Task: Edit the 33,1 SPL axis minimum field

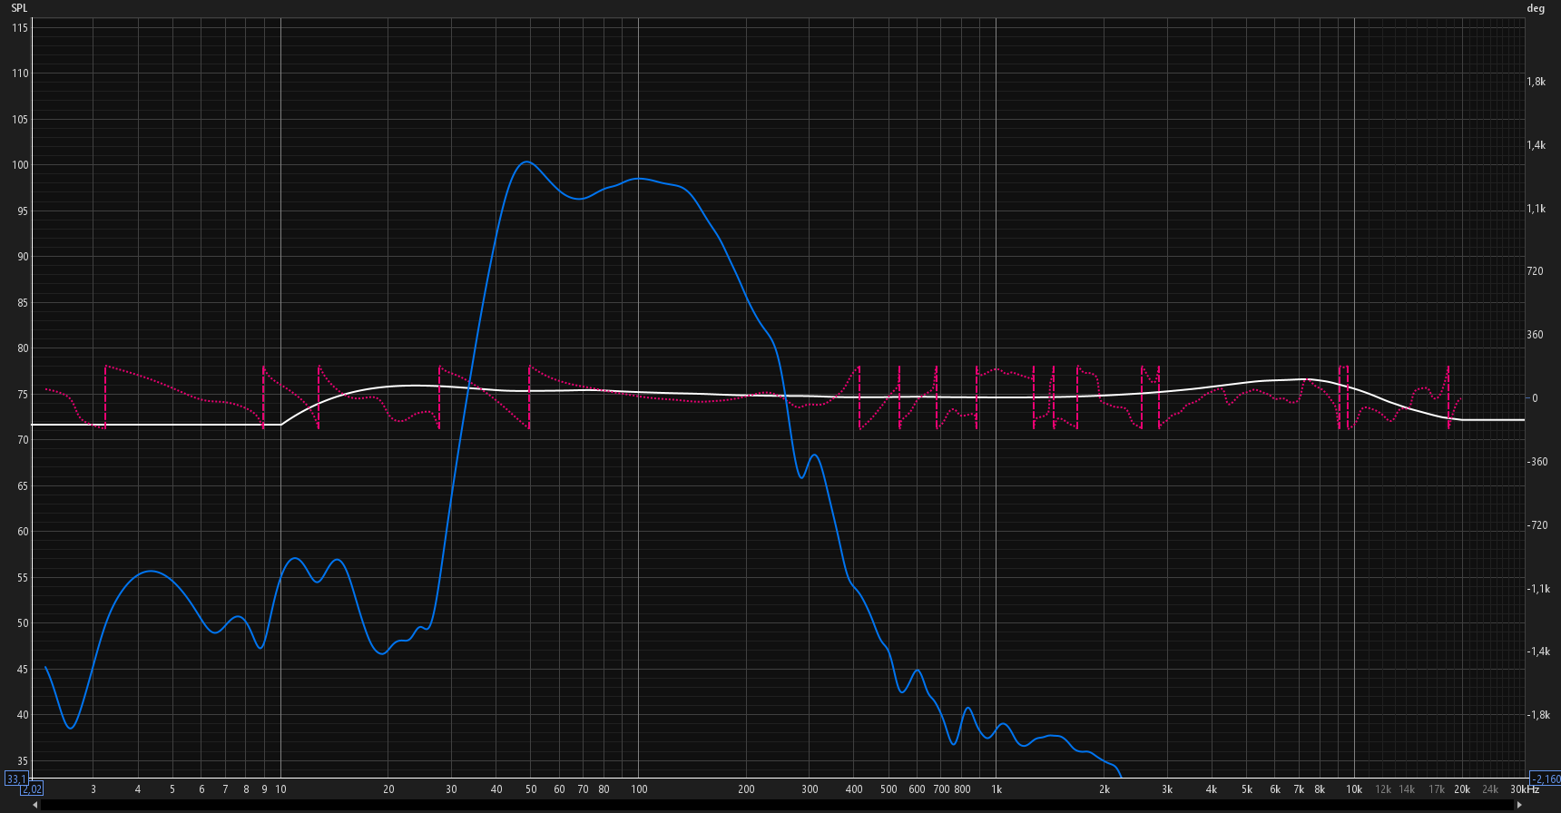Action: click(x=15, y=779)
